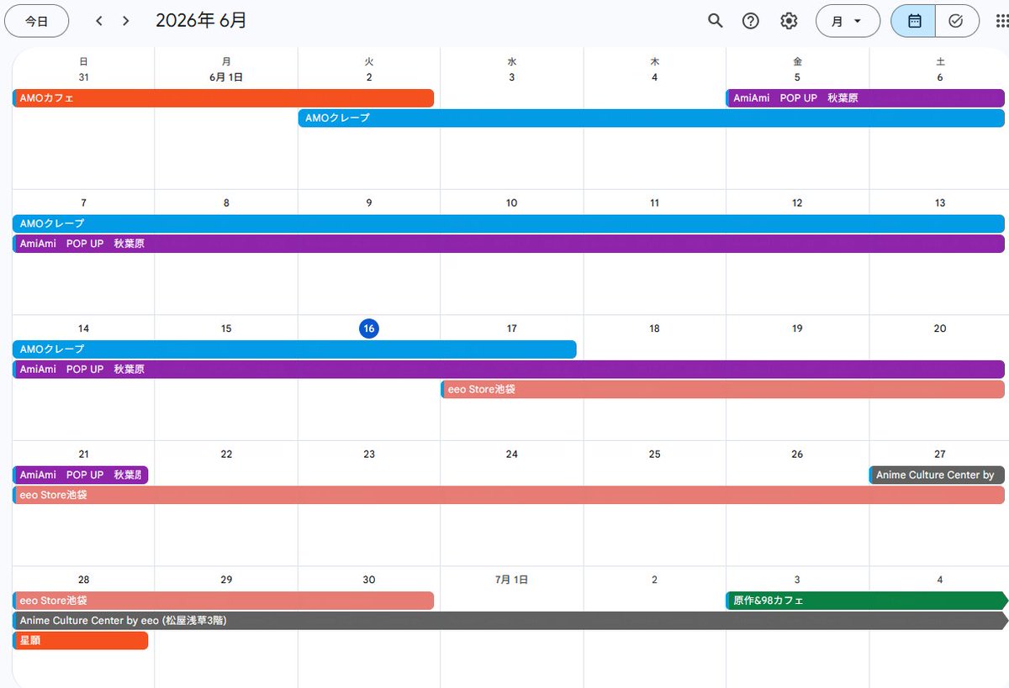This screenshot has height=688, width=1009.
Task: Open the settings gear menu
Action: (x=789, y=21)
